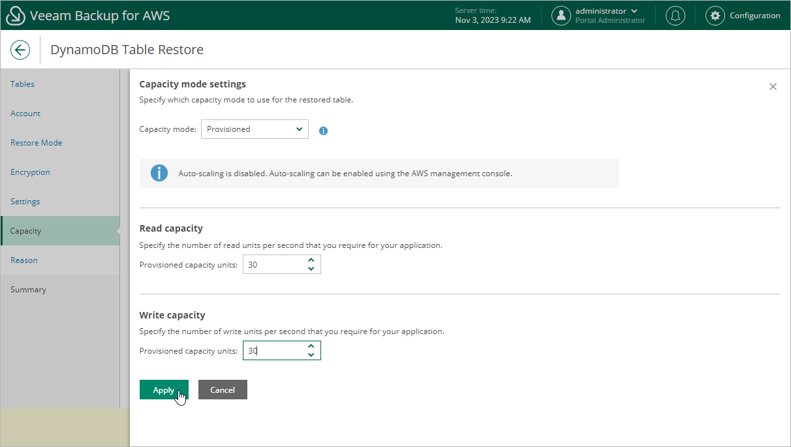The height and width of the screenshot is (447, 791).
Task: Open the Capacity mode dropdown
Action: 255,129
